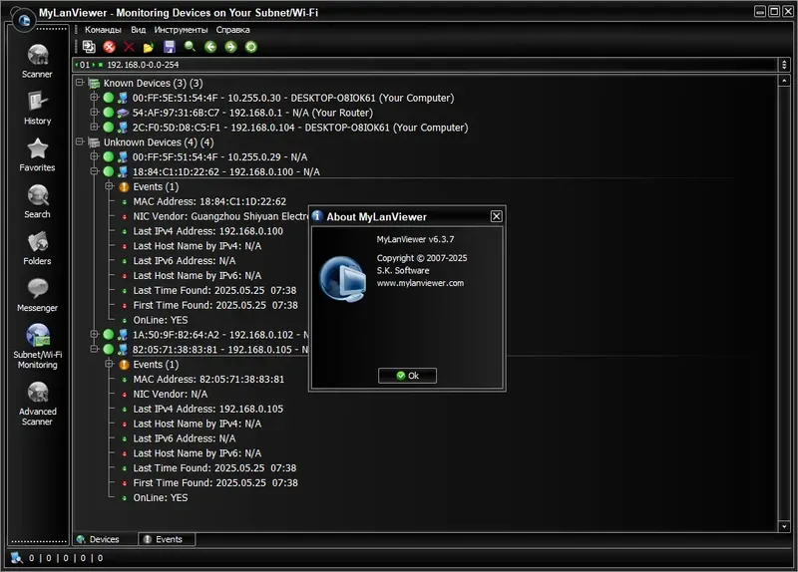Click the open folder toolbar icon

coord(148,47)
